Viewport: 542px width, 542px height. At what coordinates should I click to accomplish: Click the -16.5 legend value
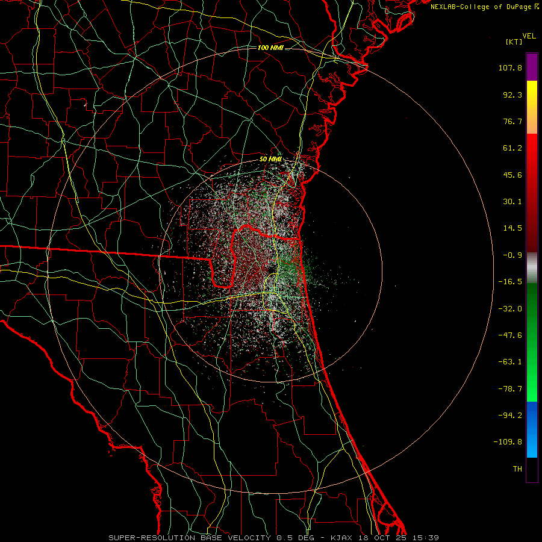(x=510, y=282)
